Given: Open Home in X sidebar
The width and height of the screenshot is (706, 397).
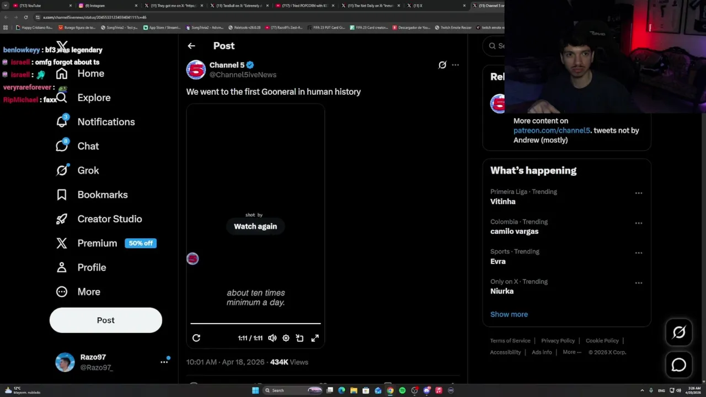Looking at the screenshot, I should coord(80,73).
